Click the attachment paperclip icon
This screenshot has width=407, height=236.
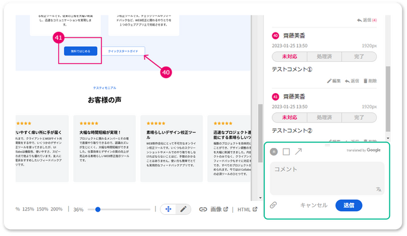coord(273,205)
